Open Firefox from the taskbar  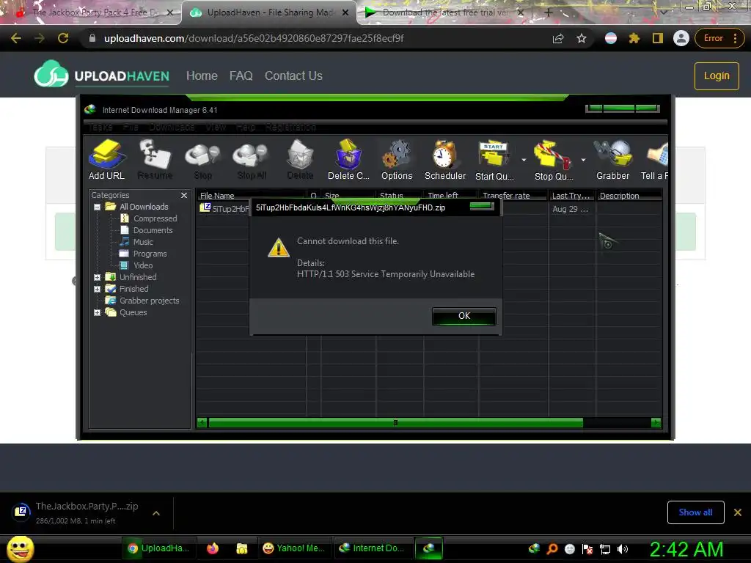[213, 548]
